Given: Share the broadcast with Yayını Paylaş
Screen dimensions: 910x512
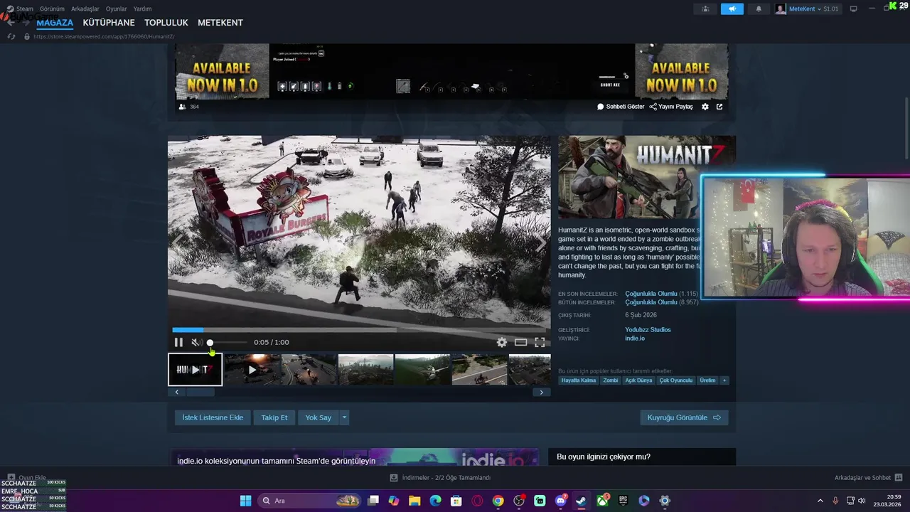Looking at the screenshot, I should [x=671, y=107].
